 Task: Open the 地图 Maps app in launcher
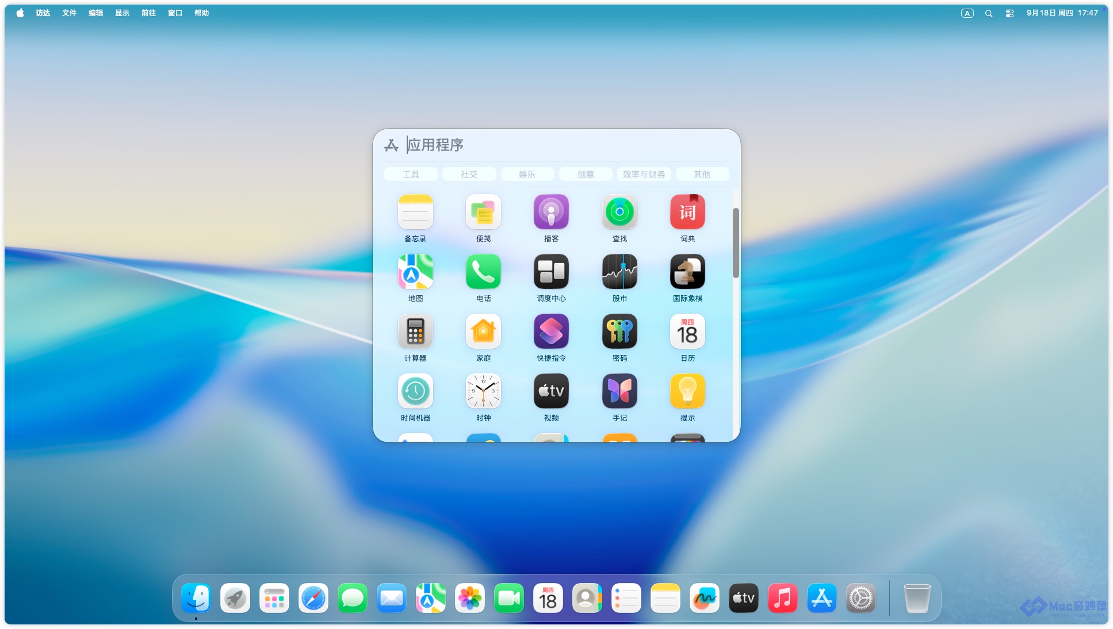pos(415,272)
